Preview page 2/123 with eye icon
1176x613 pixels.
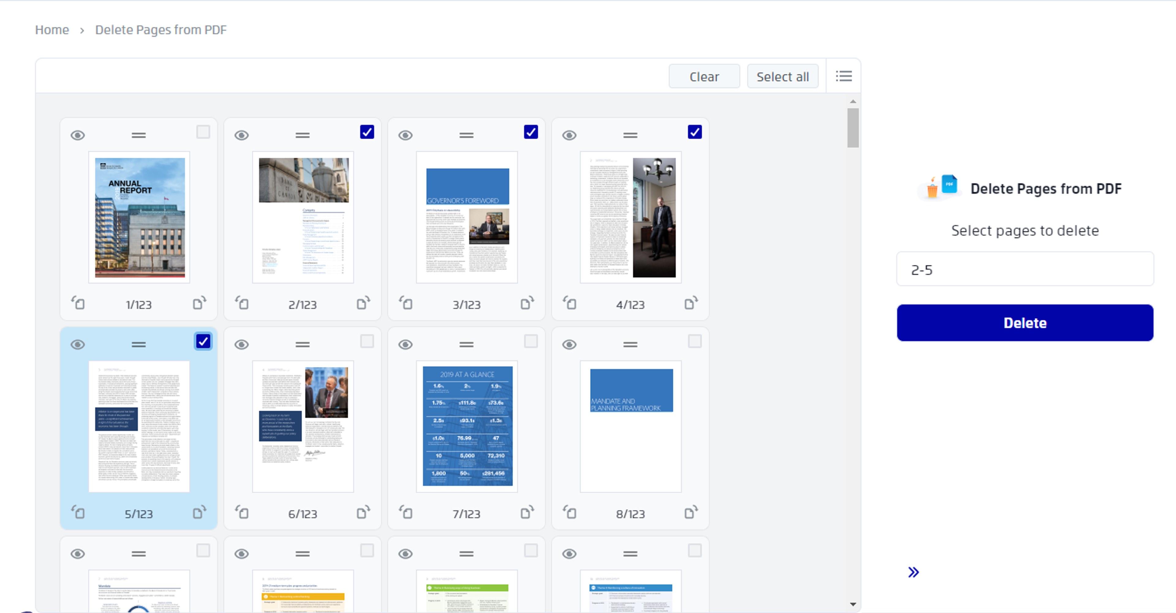242,135
